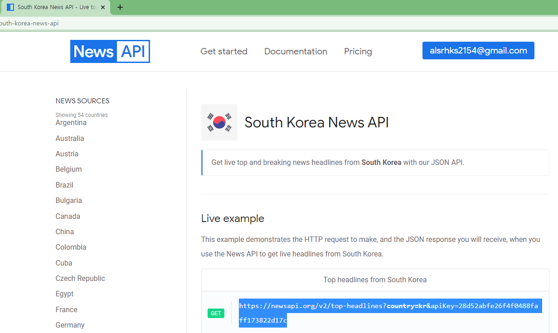
Task: Select Egypt in news sources
Action: (x=65, y=294)
